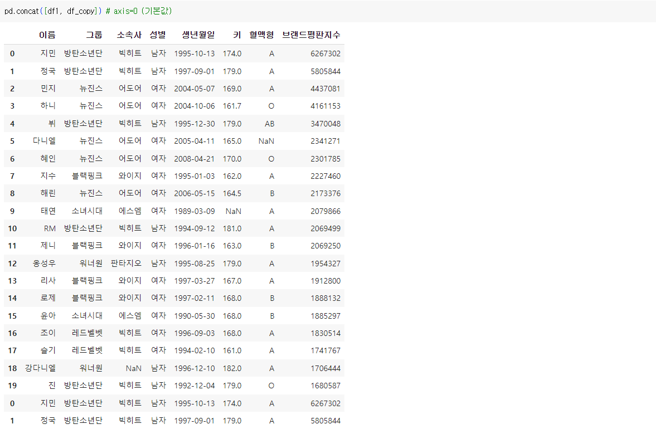
Task: Select the 소속사 column header
Action: tap(129, 35)
